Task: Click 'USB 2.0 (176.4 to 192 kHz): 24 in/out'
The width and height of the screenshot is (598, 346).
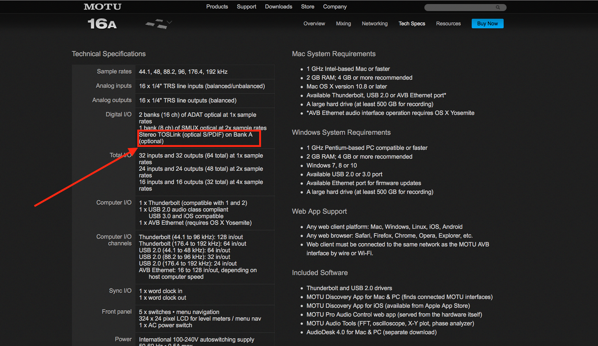Action: tap(188, 264)
